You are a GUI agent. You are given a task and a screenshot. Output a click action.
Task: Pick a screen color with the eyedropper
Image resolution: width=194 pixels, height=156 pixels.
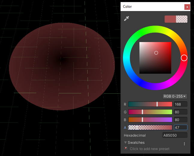tap(127, 19)
